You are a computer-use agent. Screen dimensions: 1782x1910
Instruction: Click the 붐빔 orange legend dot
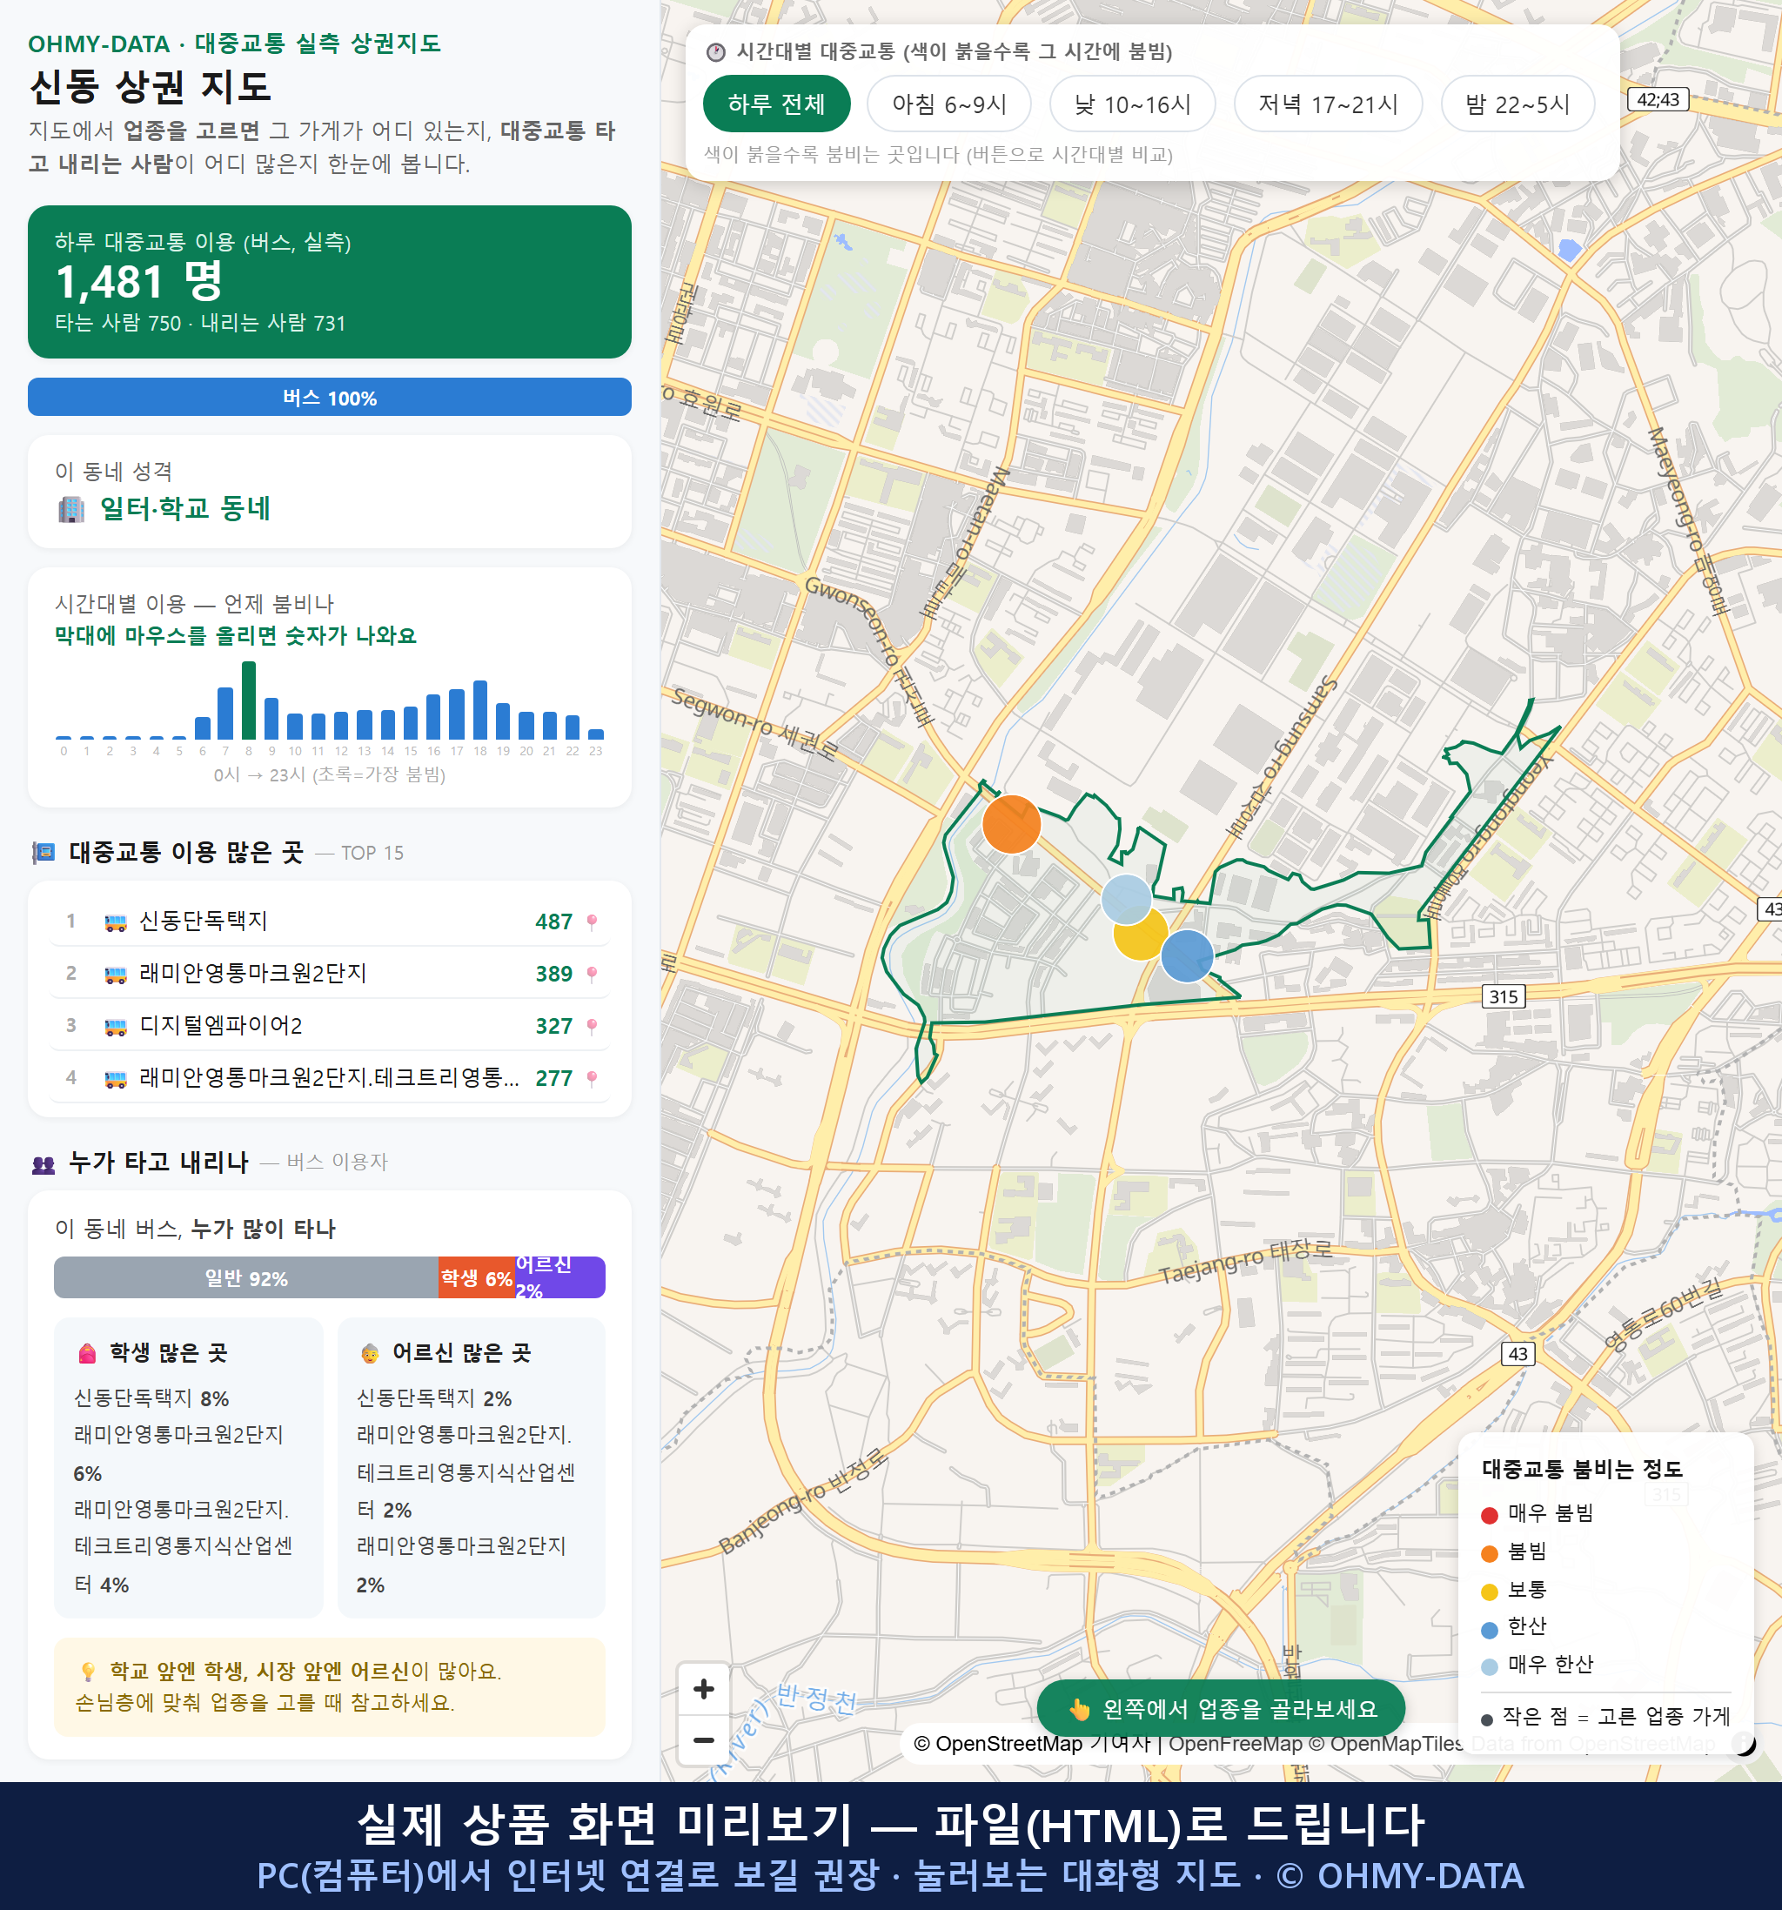[1489, 1553]
